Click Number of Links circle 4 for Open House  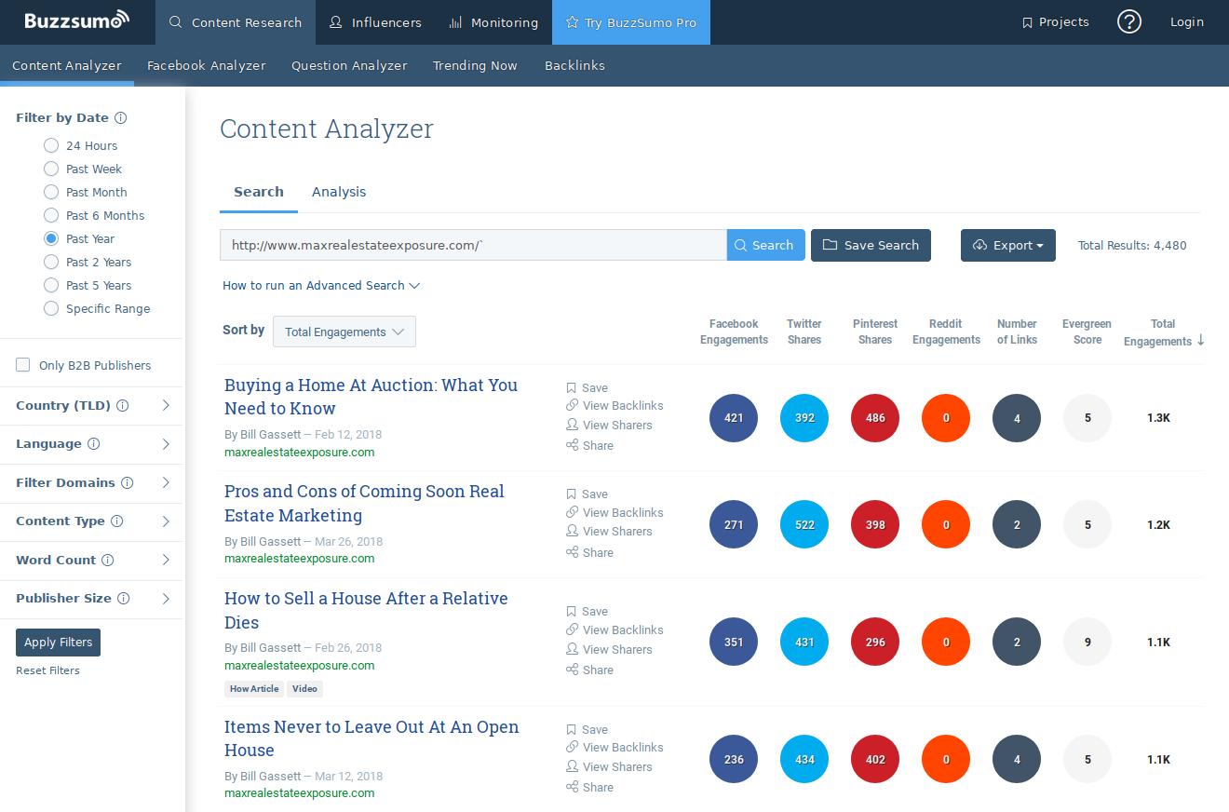(1017, 760)
